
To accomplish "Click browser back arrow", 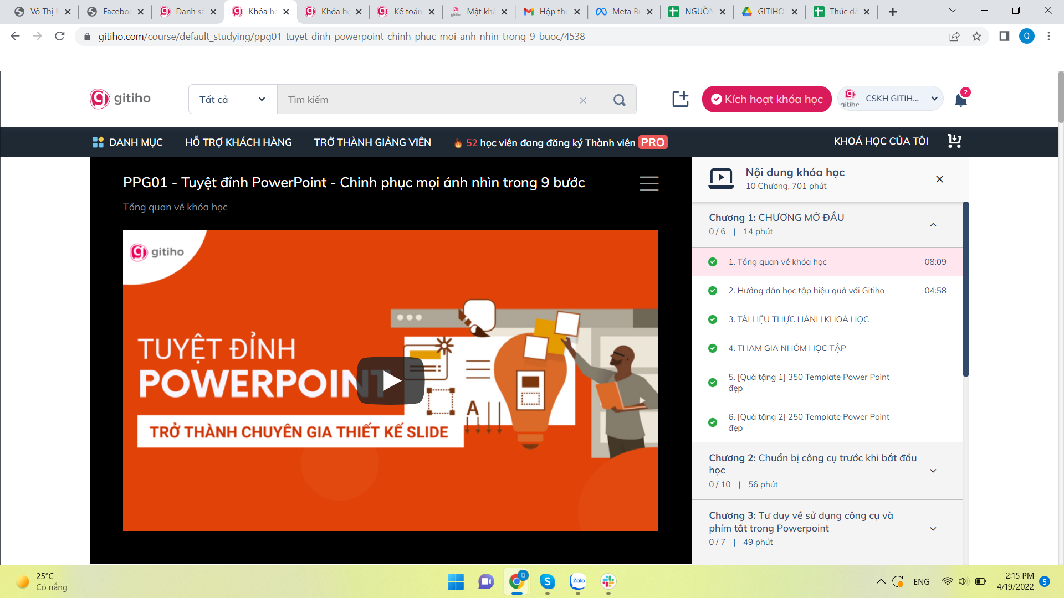I will point(15,36).
